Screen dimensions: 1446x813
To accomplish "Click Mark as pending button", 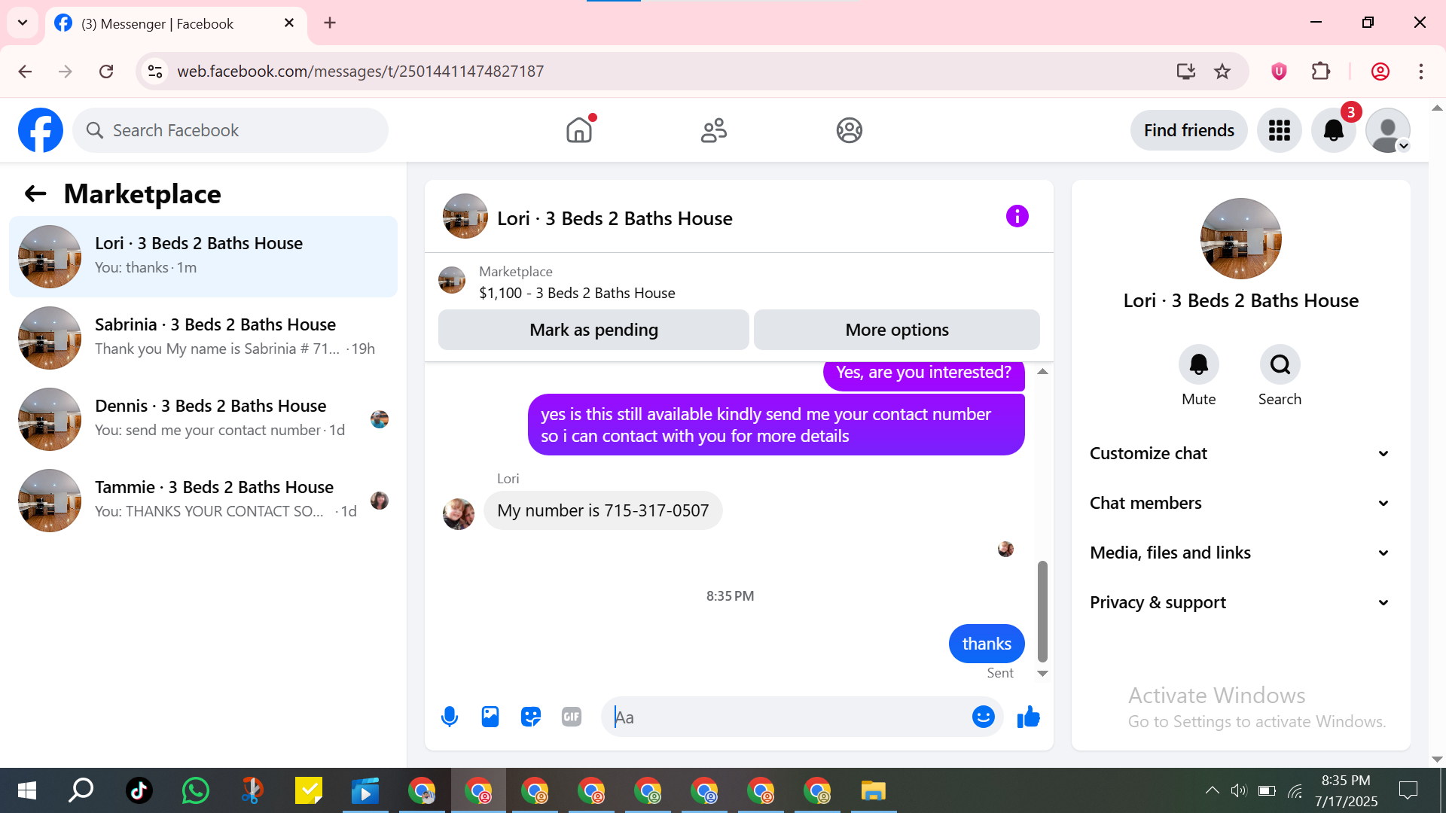I will 593,330.
